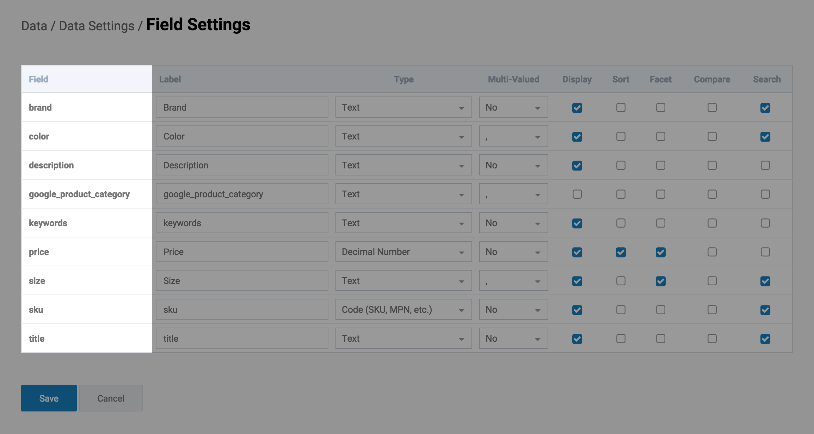Expand Multi-Valued dropdown for color
The image size is (814, 434).
[513, 136]
